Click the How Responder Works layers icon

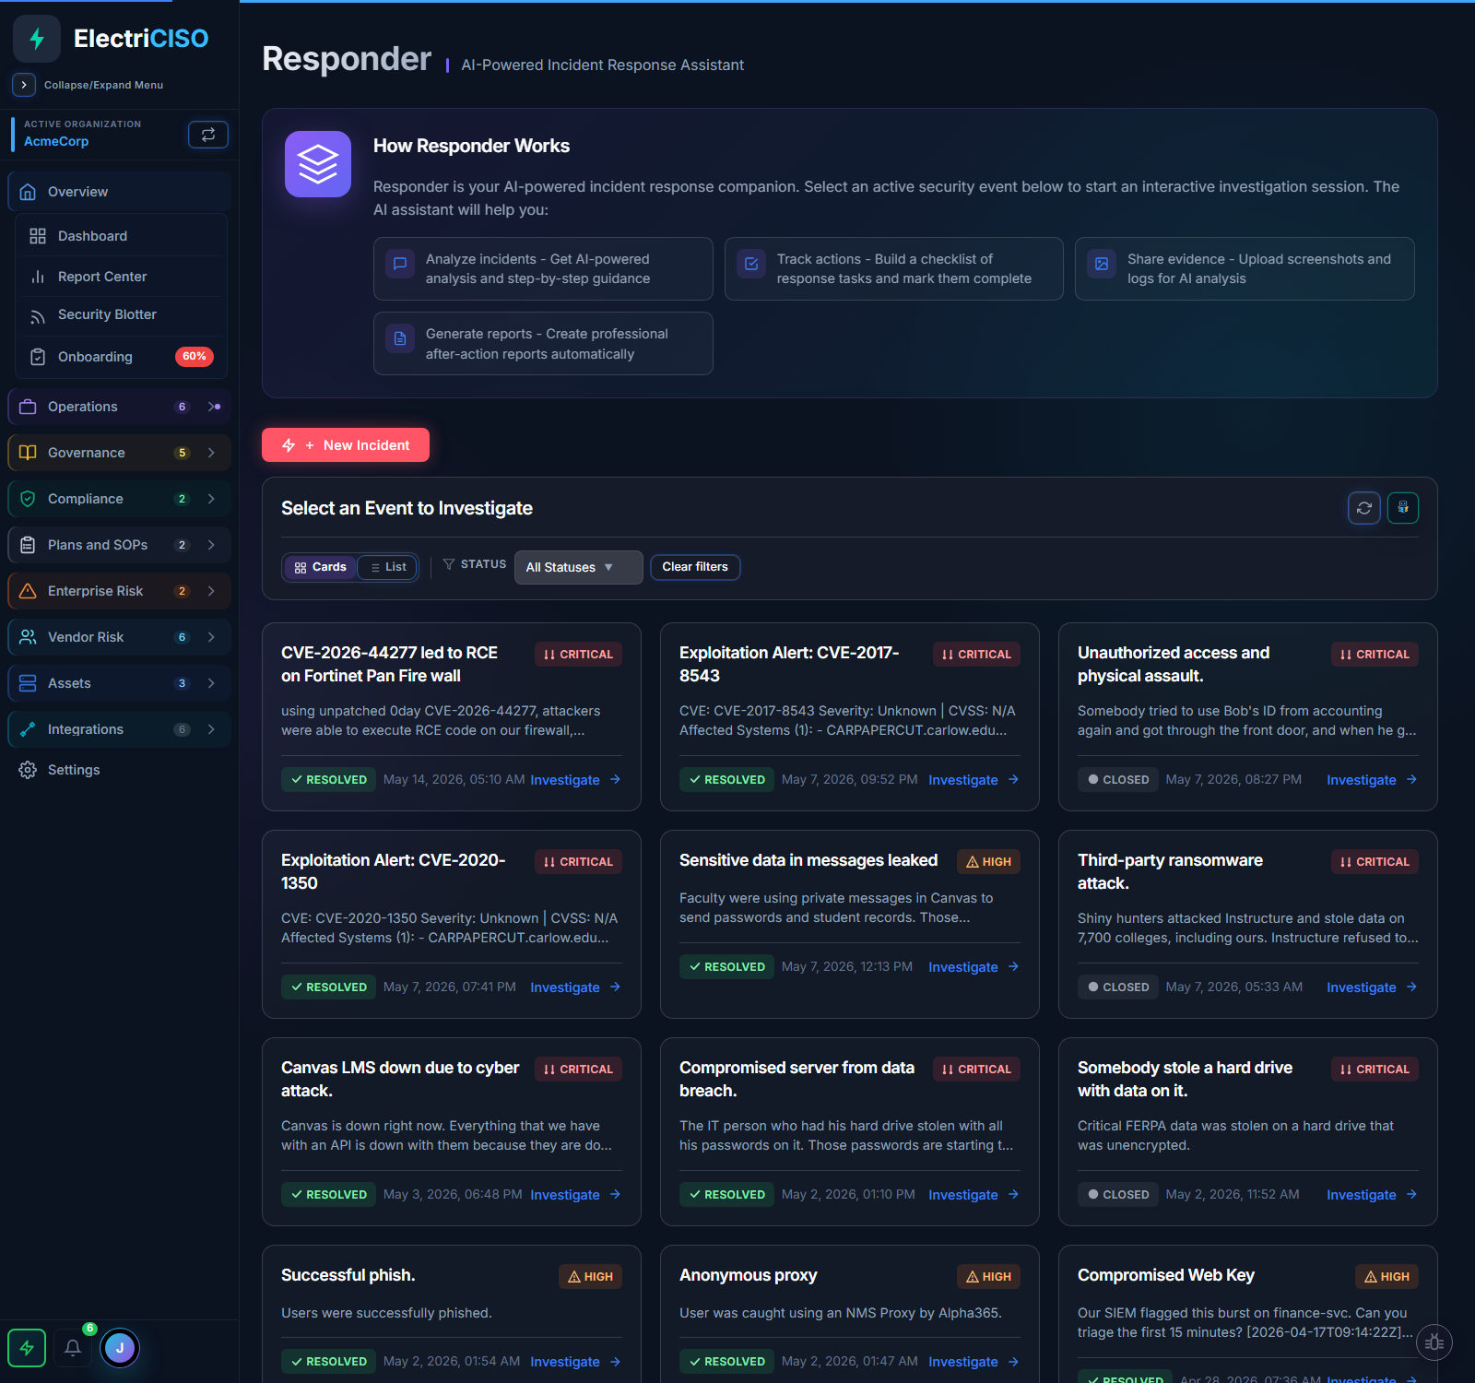(318, 164)
